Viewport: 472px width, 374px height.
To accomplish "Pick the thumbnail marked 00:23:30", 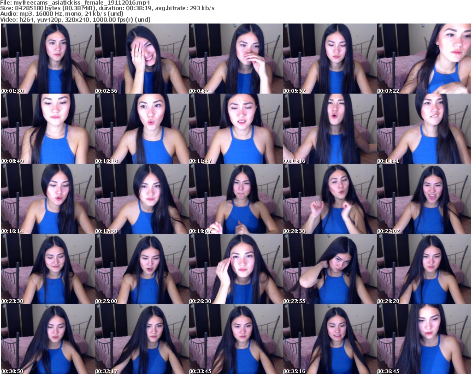I will (48, 269).
